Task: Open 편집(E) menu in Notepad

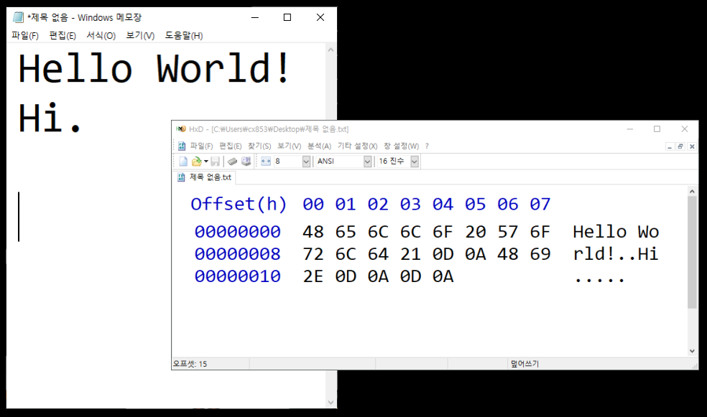Action: tap(63, 36)
